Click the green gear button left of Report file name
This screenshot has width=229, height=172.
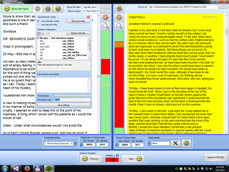point(58,9)
